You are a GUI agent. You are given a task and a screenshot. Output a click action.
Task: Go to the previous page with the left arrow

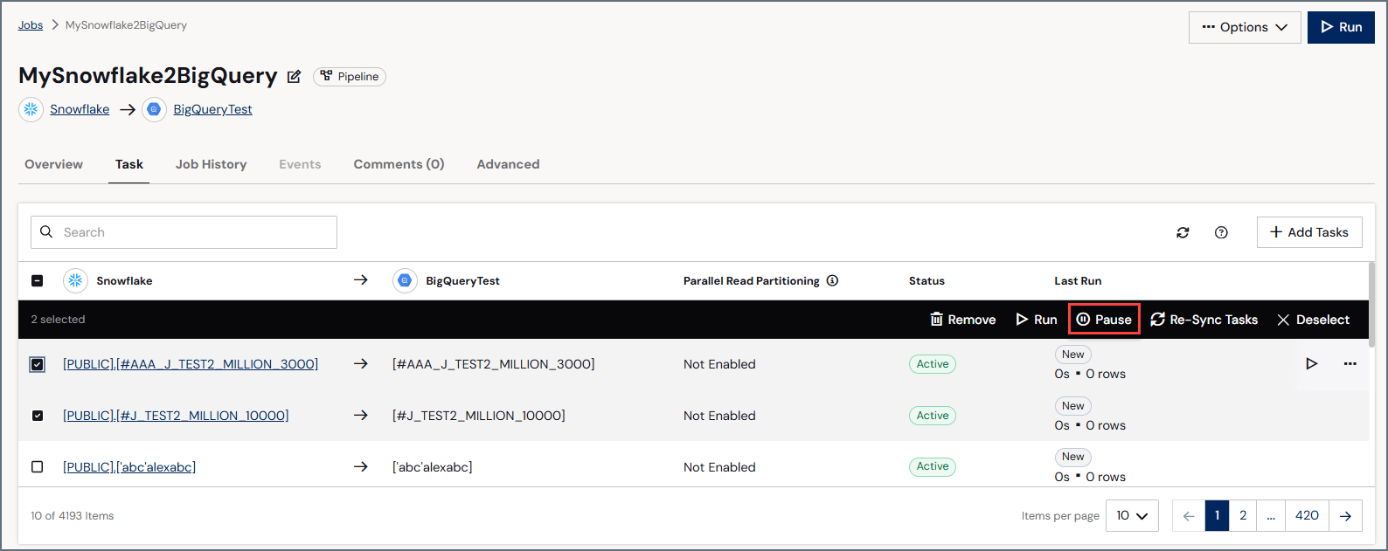(1189, 515)
